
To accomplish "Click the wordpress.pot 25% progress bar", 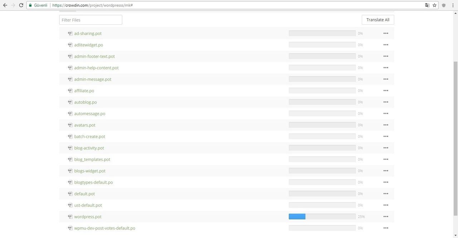I will 322,217.
